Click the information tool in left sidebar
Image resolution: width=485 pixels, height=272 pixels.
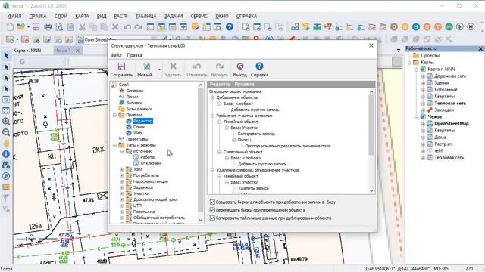(6, 154)
